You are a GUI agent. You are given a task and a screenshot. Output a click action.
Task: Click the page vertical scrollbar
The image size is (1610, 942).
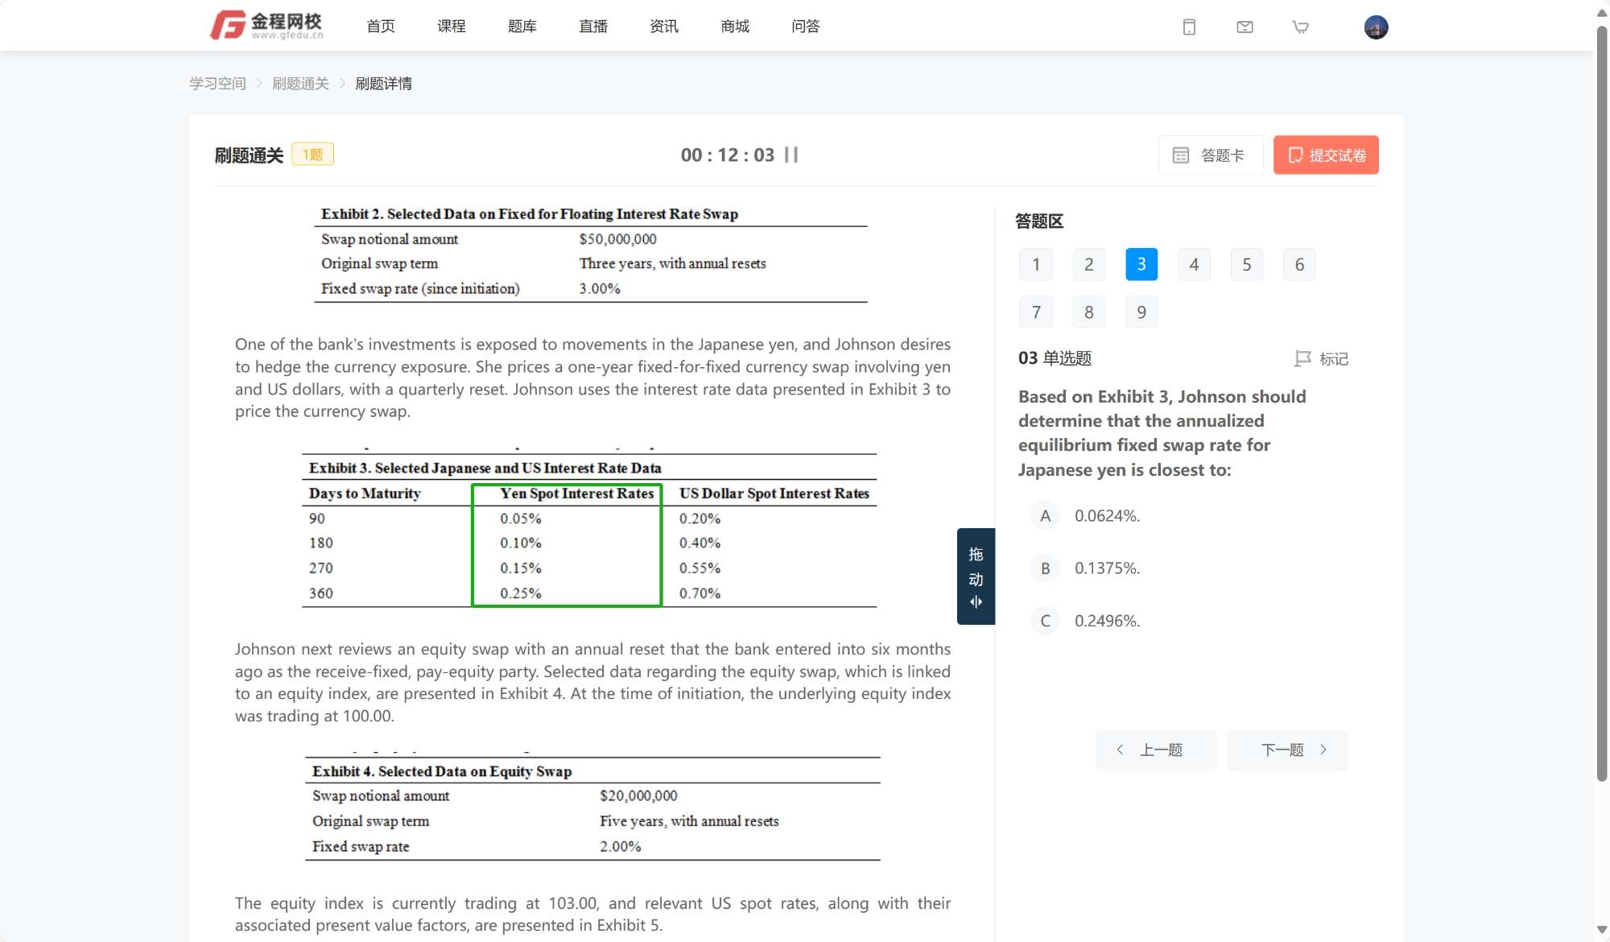click(x=1601, y=403)
